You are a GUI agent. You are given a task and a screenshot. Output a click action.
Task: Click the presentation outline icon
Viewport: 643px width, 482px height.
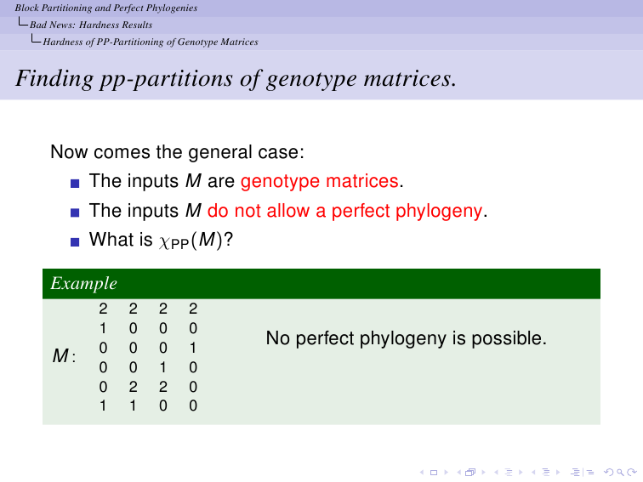click(x=575, y=472)
